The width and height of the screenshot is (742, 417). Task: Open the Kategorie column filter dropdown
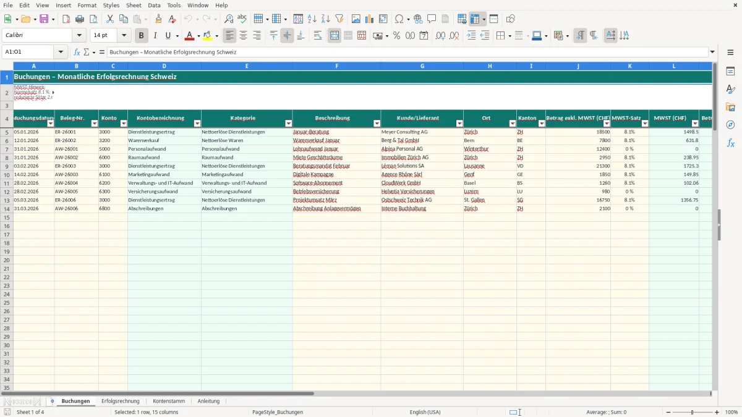coord(288,124)
